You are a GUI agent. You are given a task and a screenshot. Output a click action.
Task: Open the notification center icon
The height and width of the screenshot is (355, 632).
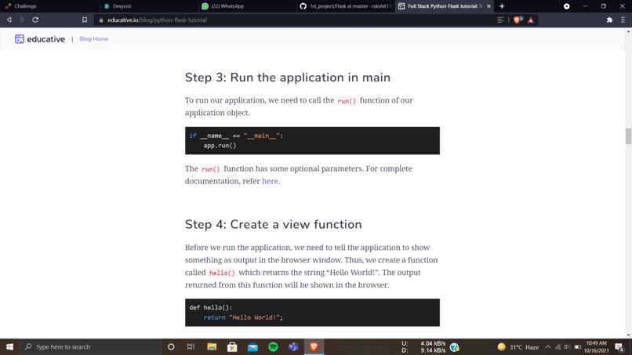coord(619,347)
